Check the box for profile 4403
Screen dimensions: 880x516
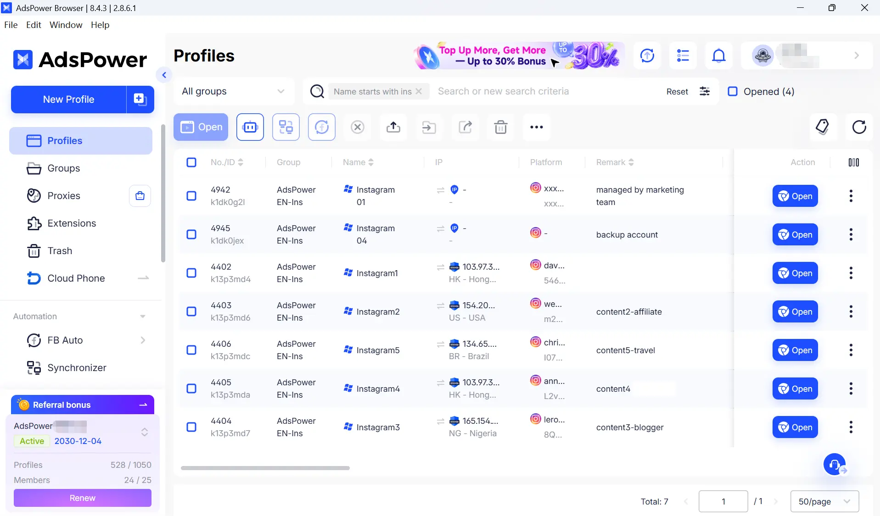point(191,311)
